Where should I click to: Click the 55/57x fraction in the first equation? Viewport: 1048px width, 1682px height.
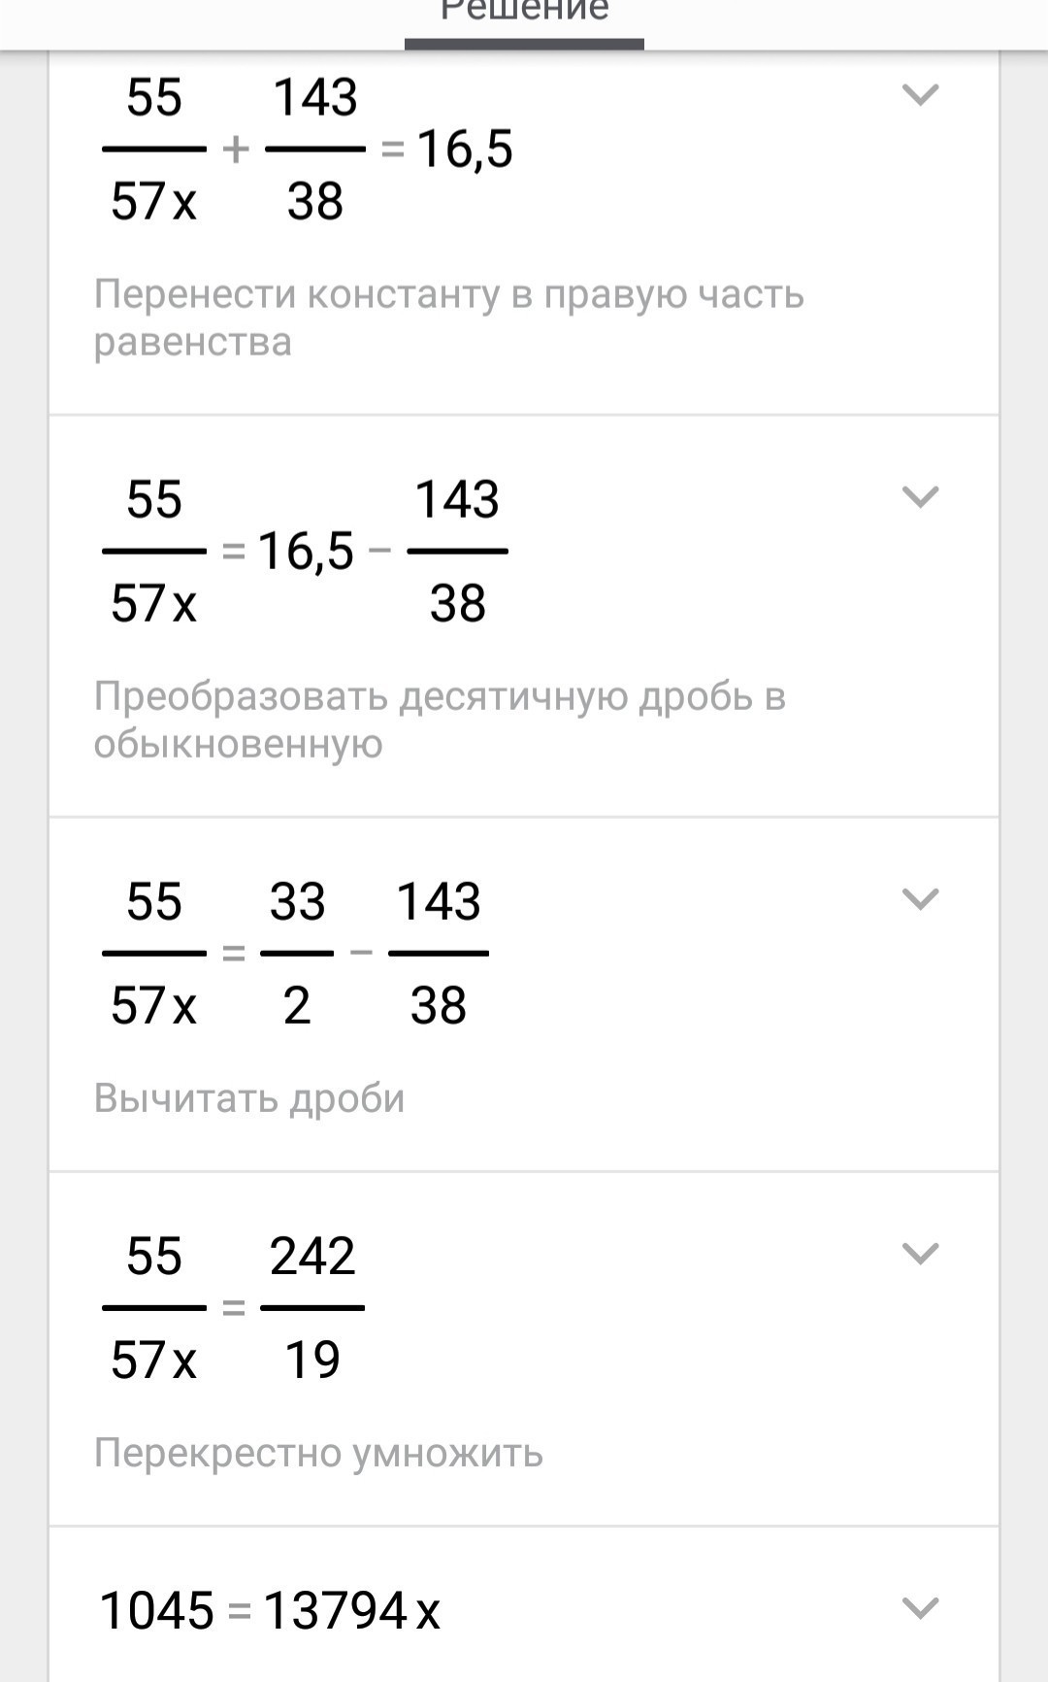154,150
